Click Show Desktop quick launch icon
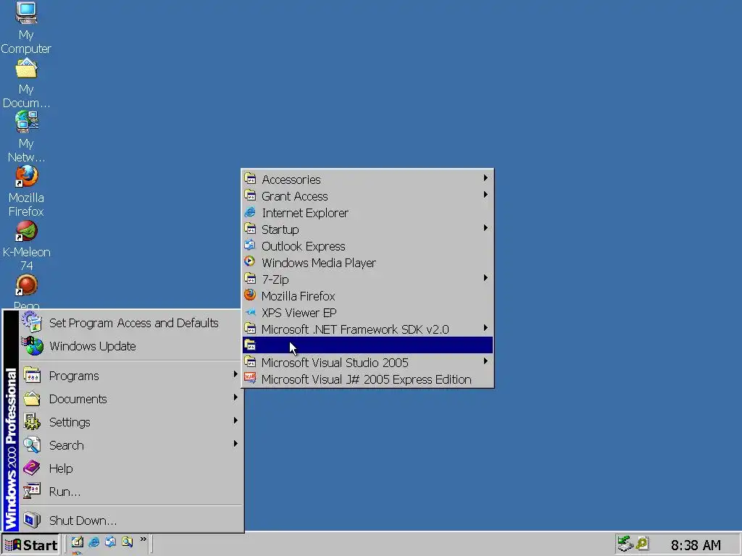 (x=77, y=542)
